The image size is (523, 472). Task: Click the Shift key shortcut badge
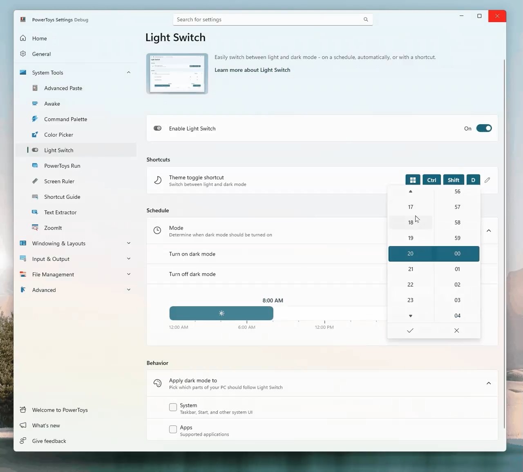(454, 180)
